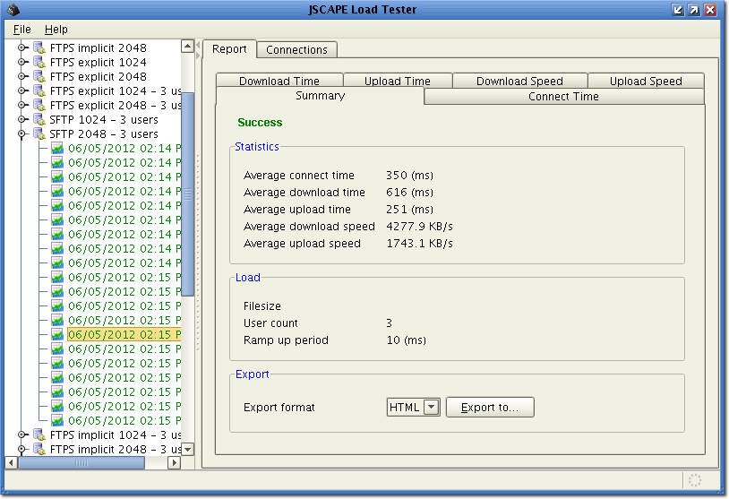Expand the FTPS explicit 2048 node
The width and height of the screenshot is (729, 499).
[21, 77]
